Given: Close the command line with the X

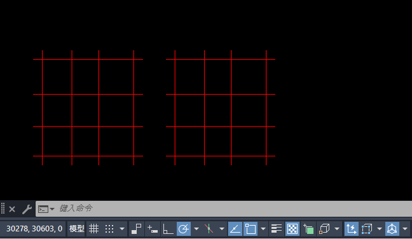Looking at the screenshot, I should click(12, 209).
